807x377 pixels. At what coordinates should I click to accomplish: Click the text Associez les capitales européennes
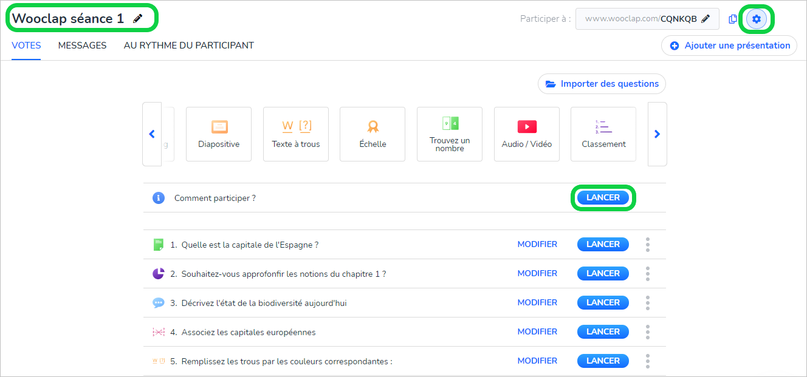(x=249, y=333)
